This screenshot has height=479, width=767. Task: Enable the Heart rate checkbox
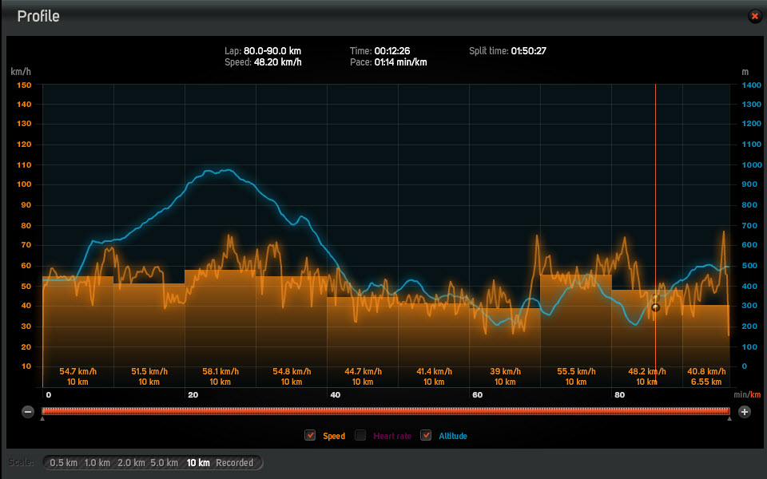tap(360, 435)
